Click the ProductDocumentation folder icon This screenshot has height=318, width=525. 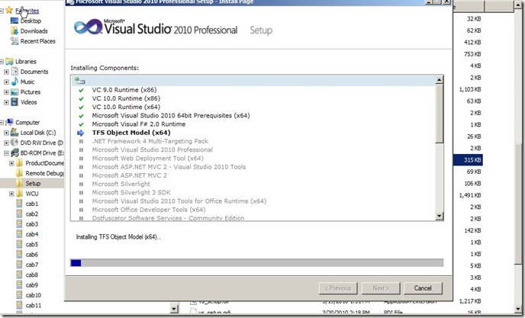point(19,163)
